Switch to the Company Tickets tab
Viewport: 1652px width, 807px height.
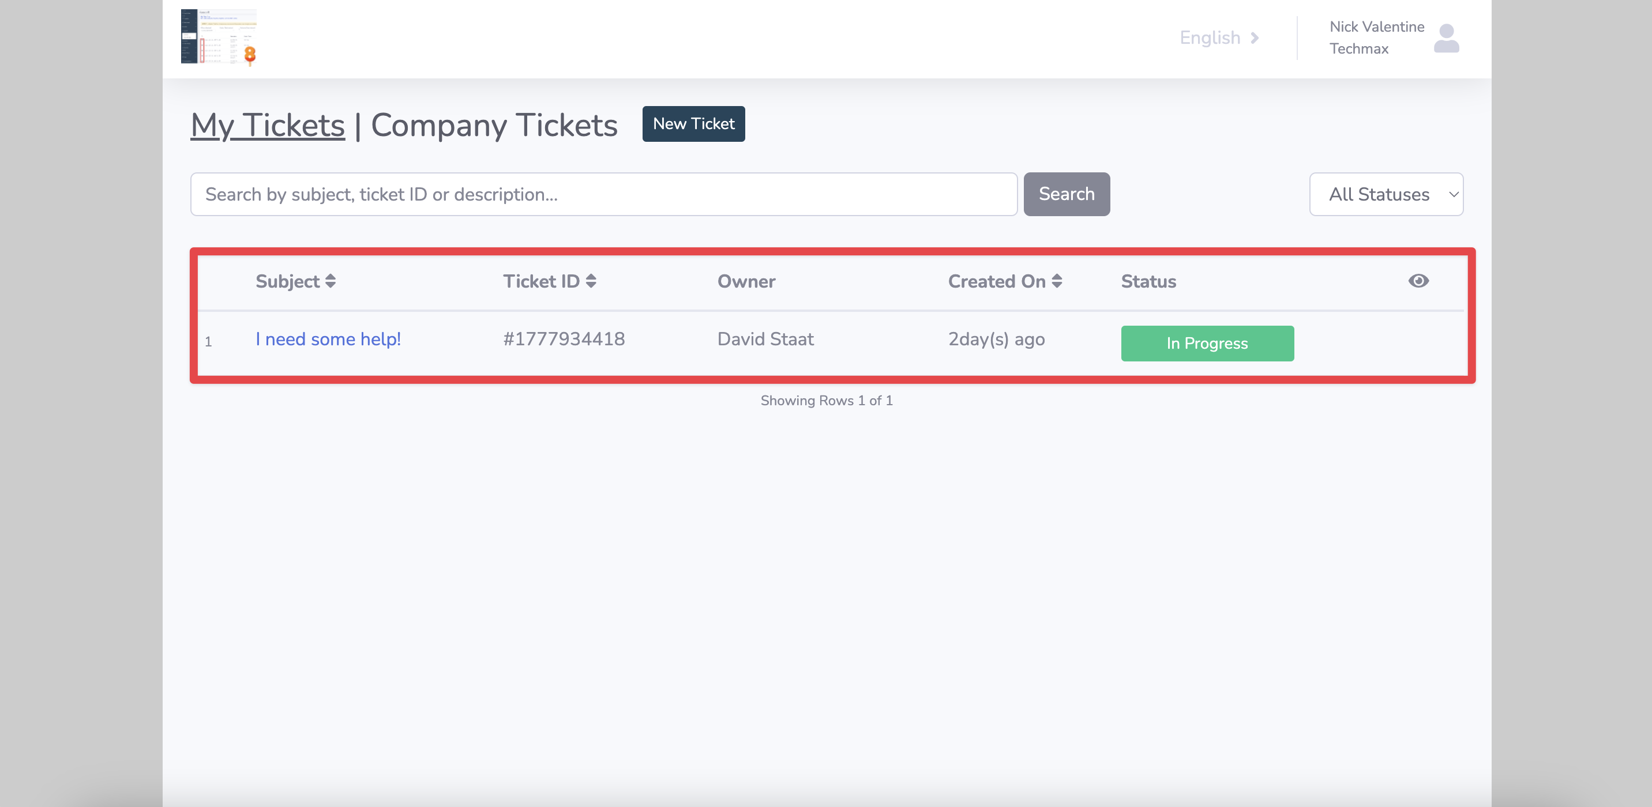pos(494,125)
